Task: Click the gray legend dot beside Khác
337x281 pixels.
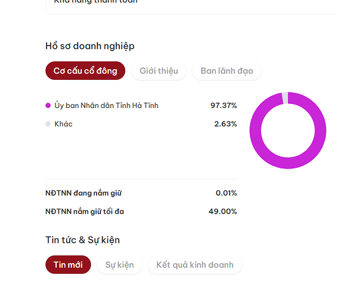Action: 48,124
